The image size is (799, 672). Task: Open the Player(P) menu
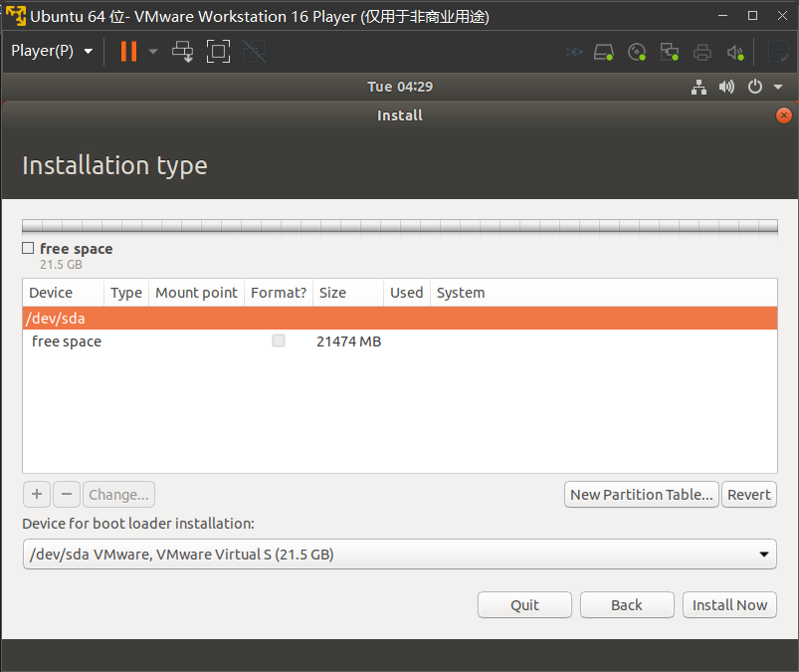pyautogui.click(x=52, y=51)
